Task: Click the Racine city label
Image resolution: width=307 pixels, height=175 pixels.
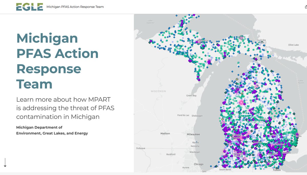Action: pos(195,142)
